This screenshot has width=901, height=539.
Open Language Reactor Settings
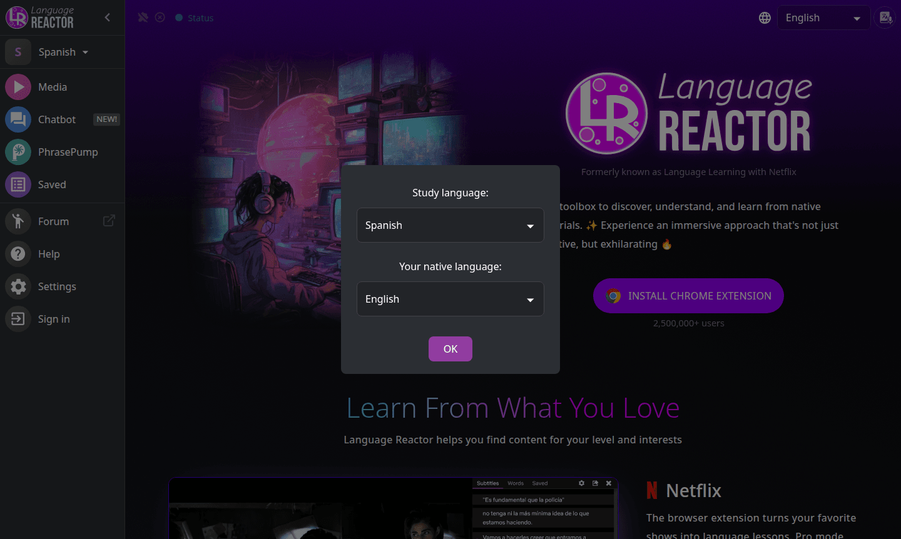pos(57,286)
